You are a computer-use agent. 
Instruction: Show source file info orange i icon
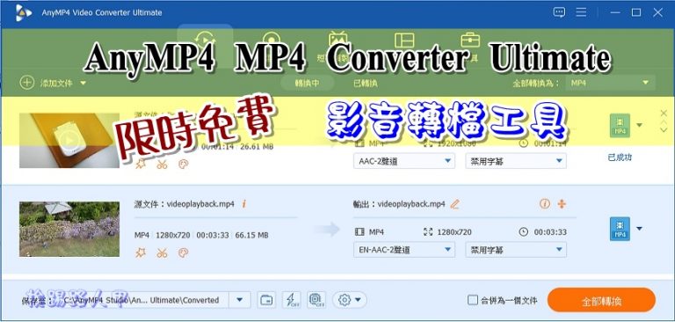pos(244,204)
